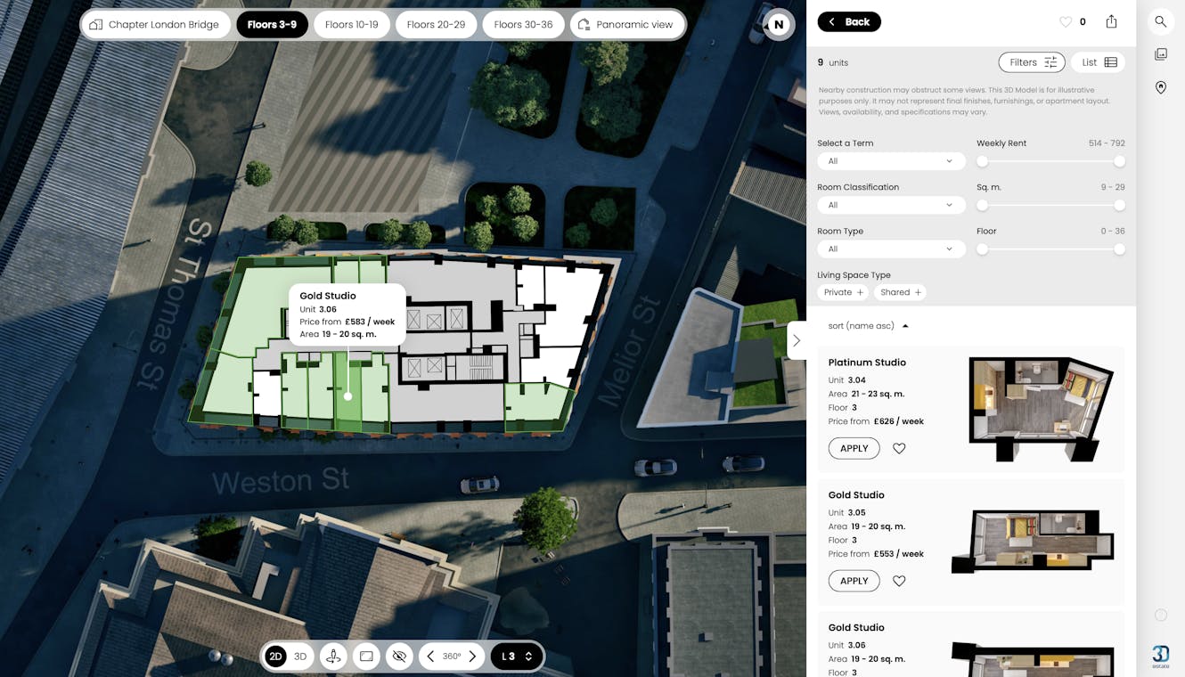Click the map location pin icon
1185x677 pixels.
click(1160, 87)
